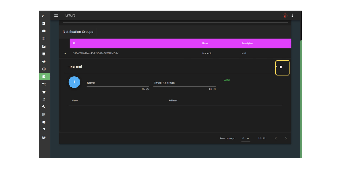Open the dashboard grid icon in sidebar
This screenshot has width=341, height=170.
[44, 23]
